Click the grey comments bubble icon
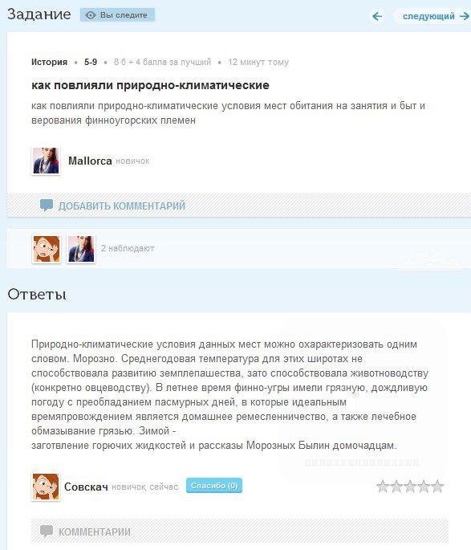471x550 pixels. tap(47, 531)
